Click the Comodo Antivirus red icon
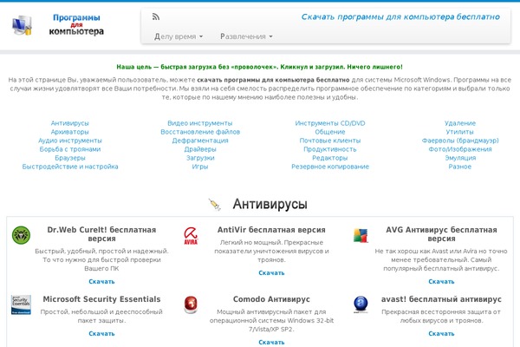 pos(191,304)
